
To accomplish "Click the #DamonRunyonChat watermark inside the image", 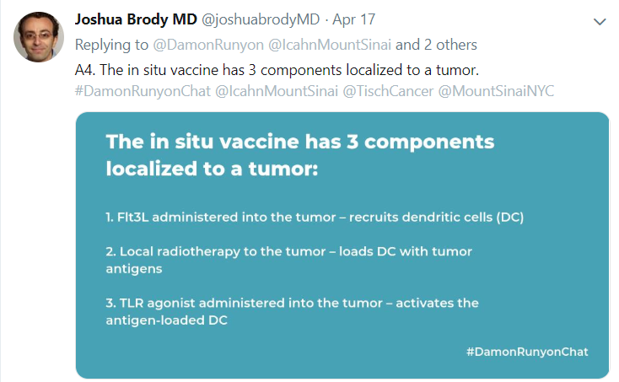I will pyautogui.click(x=527, y=352).
